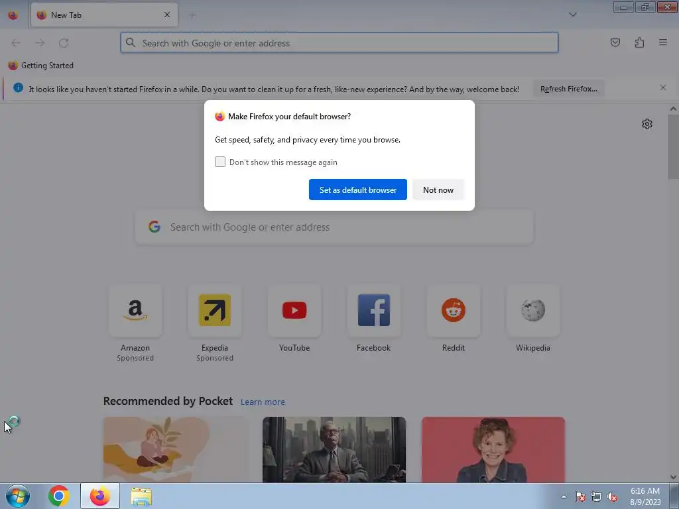Image resolution: width=679 pixels, height=509 pixels.
Task: Open the Pocket story showing man in suit
Action: [x=334, y=449]
